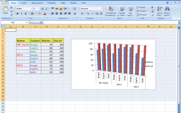Expand the Font group dialog launcher
The width and height of the screenshot is (181, 113).
pyautogui.click(x=47, y=18)
